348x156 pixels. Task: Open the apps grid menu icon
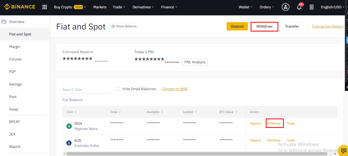45,7
